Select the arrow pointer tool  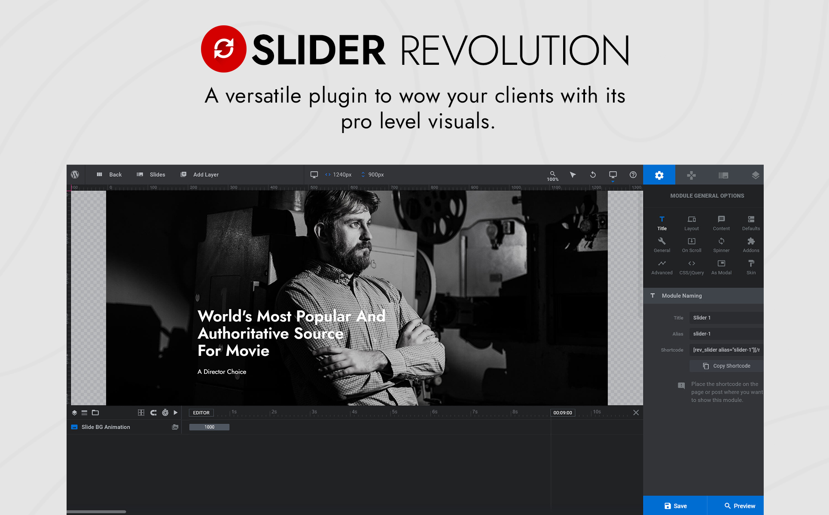(573, 175)
